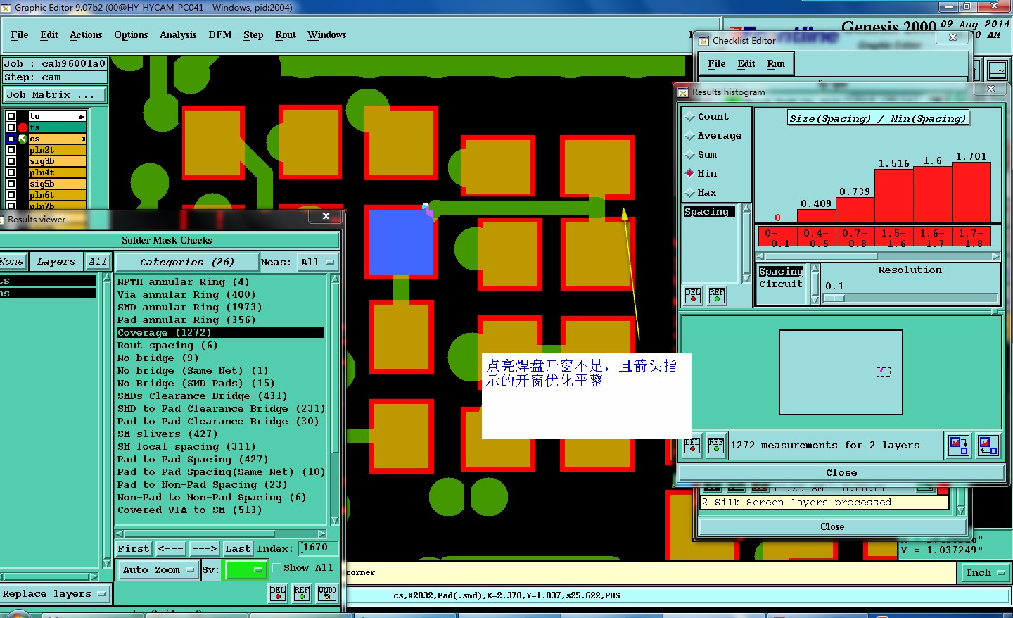Click DEL icon under the Spacing list in histogram

point(693,295)
